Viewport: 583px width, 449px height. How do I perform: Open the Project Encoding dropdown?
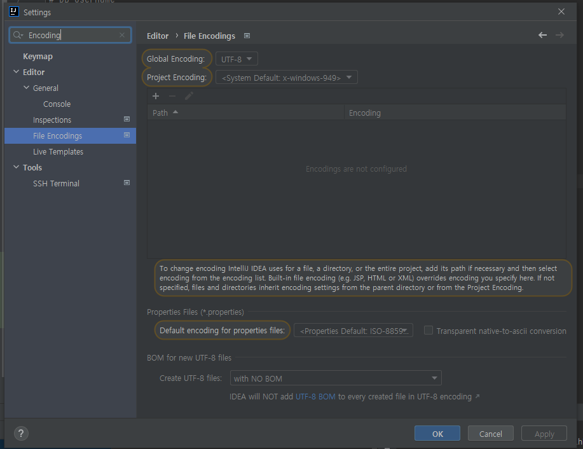tap(287, 78)
